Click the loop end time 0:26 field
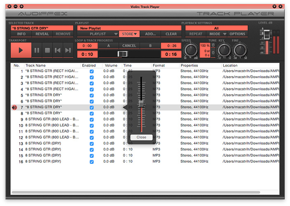The width and height of the screenshot is (290, 206). (171, 46)
